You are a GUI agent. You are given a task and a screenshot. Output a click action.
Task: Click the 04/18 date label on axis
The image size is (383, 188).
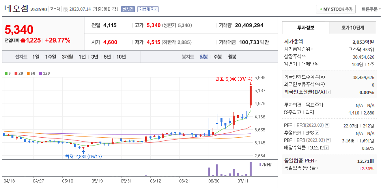click(x=9, y=181)
